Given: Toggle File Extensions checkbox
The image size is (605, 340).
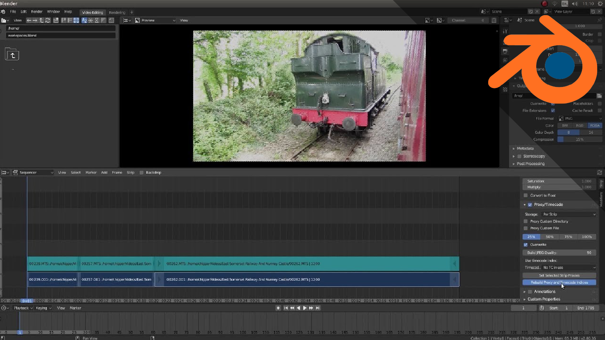Looking at the screenshot, I should click(553, 111).
